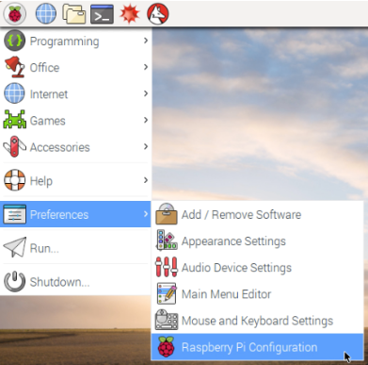
Task: Click the Programming curly braces icon
Action: coord(14,41)
